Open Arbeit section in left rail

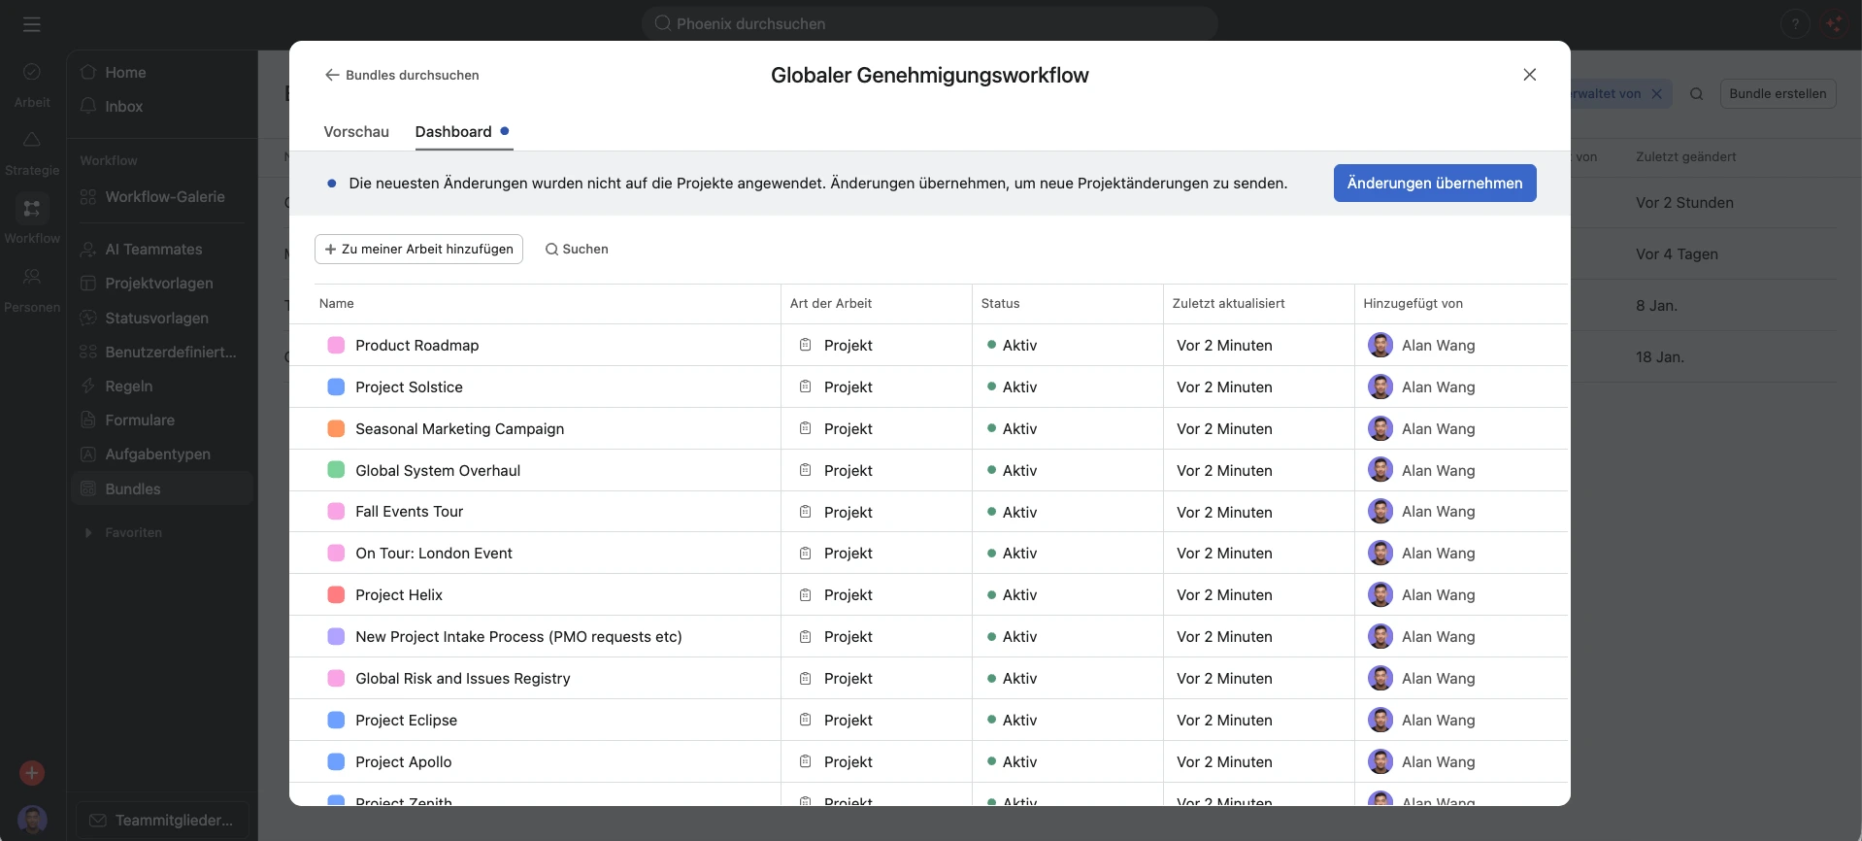pyautogui.click(x=32, y=84)
